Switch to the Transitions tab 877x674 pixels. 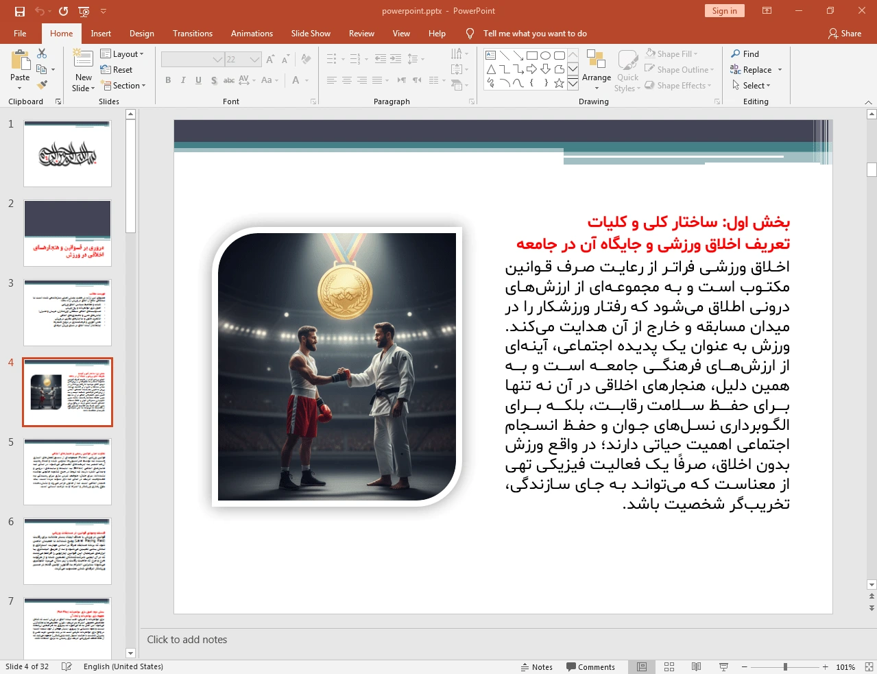point(193,33)
